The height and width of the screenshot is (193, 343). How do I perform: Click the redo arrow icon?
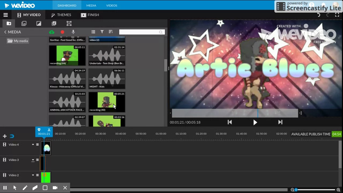coord(327,15)
